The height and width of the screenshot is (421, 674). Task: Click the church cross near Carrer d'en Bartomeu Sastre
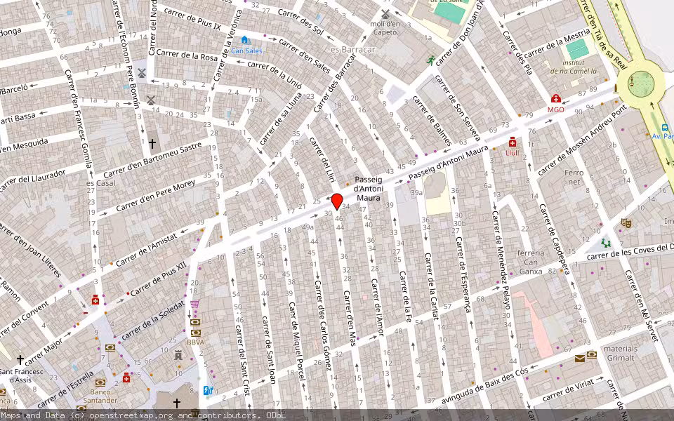pos(152,143)
